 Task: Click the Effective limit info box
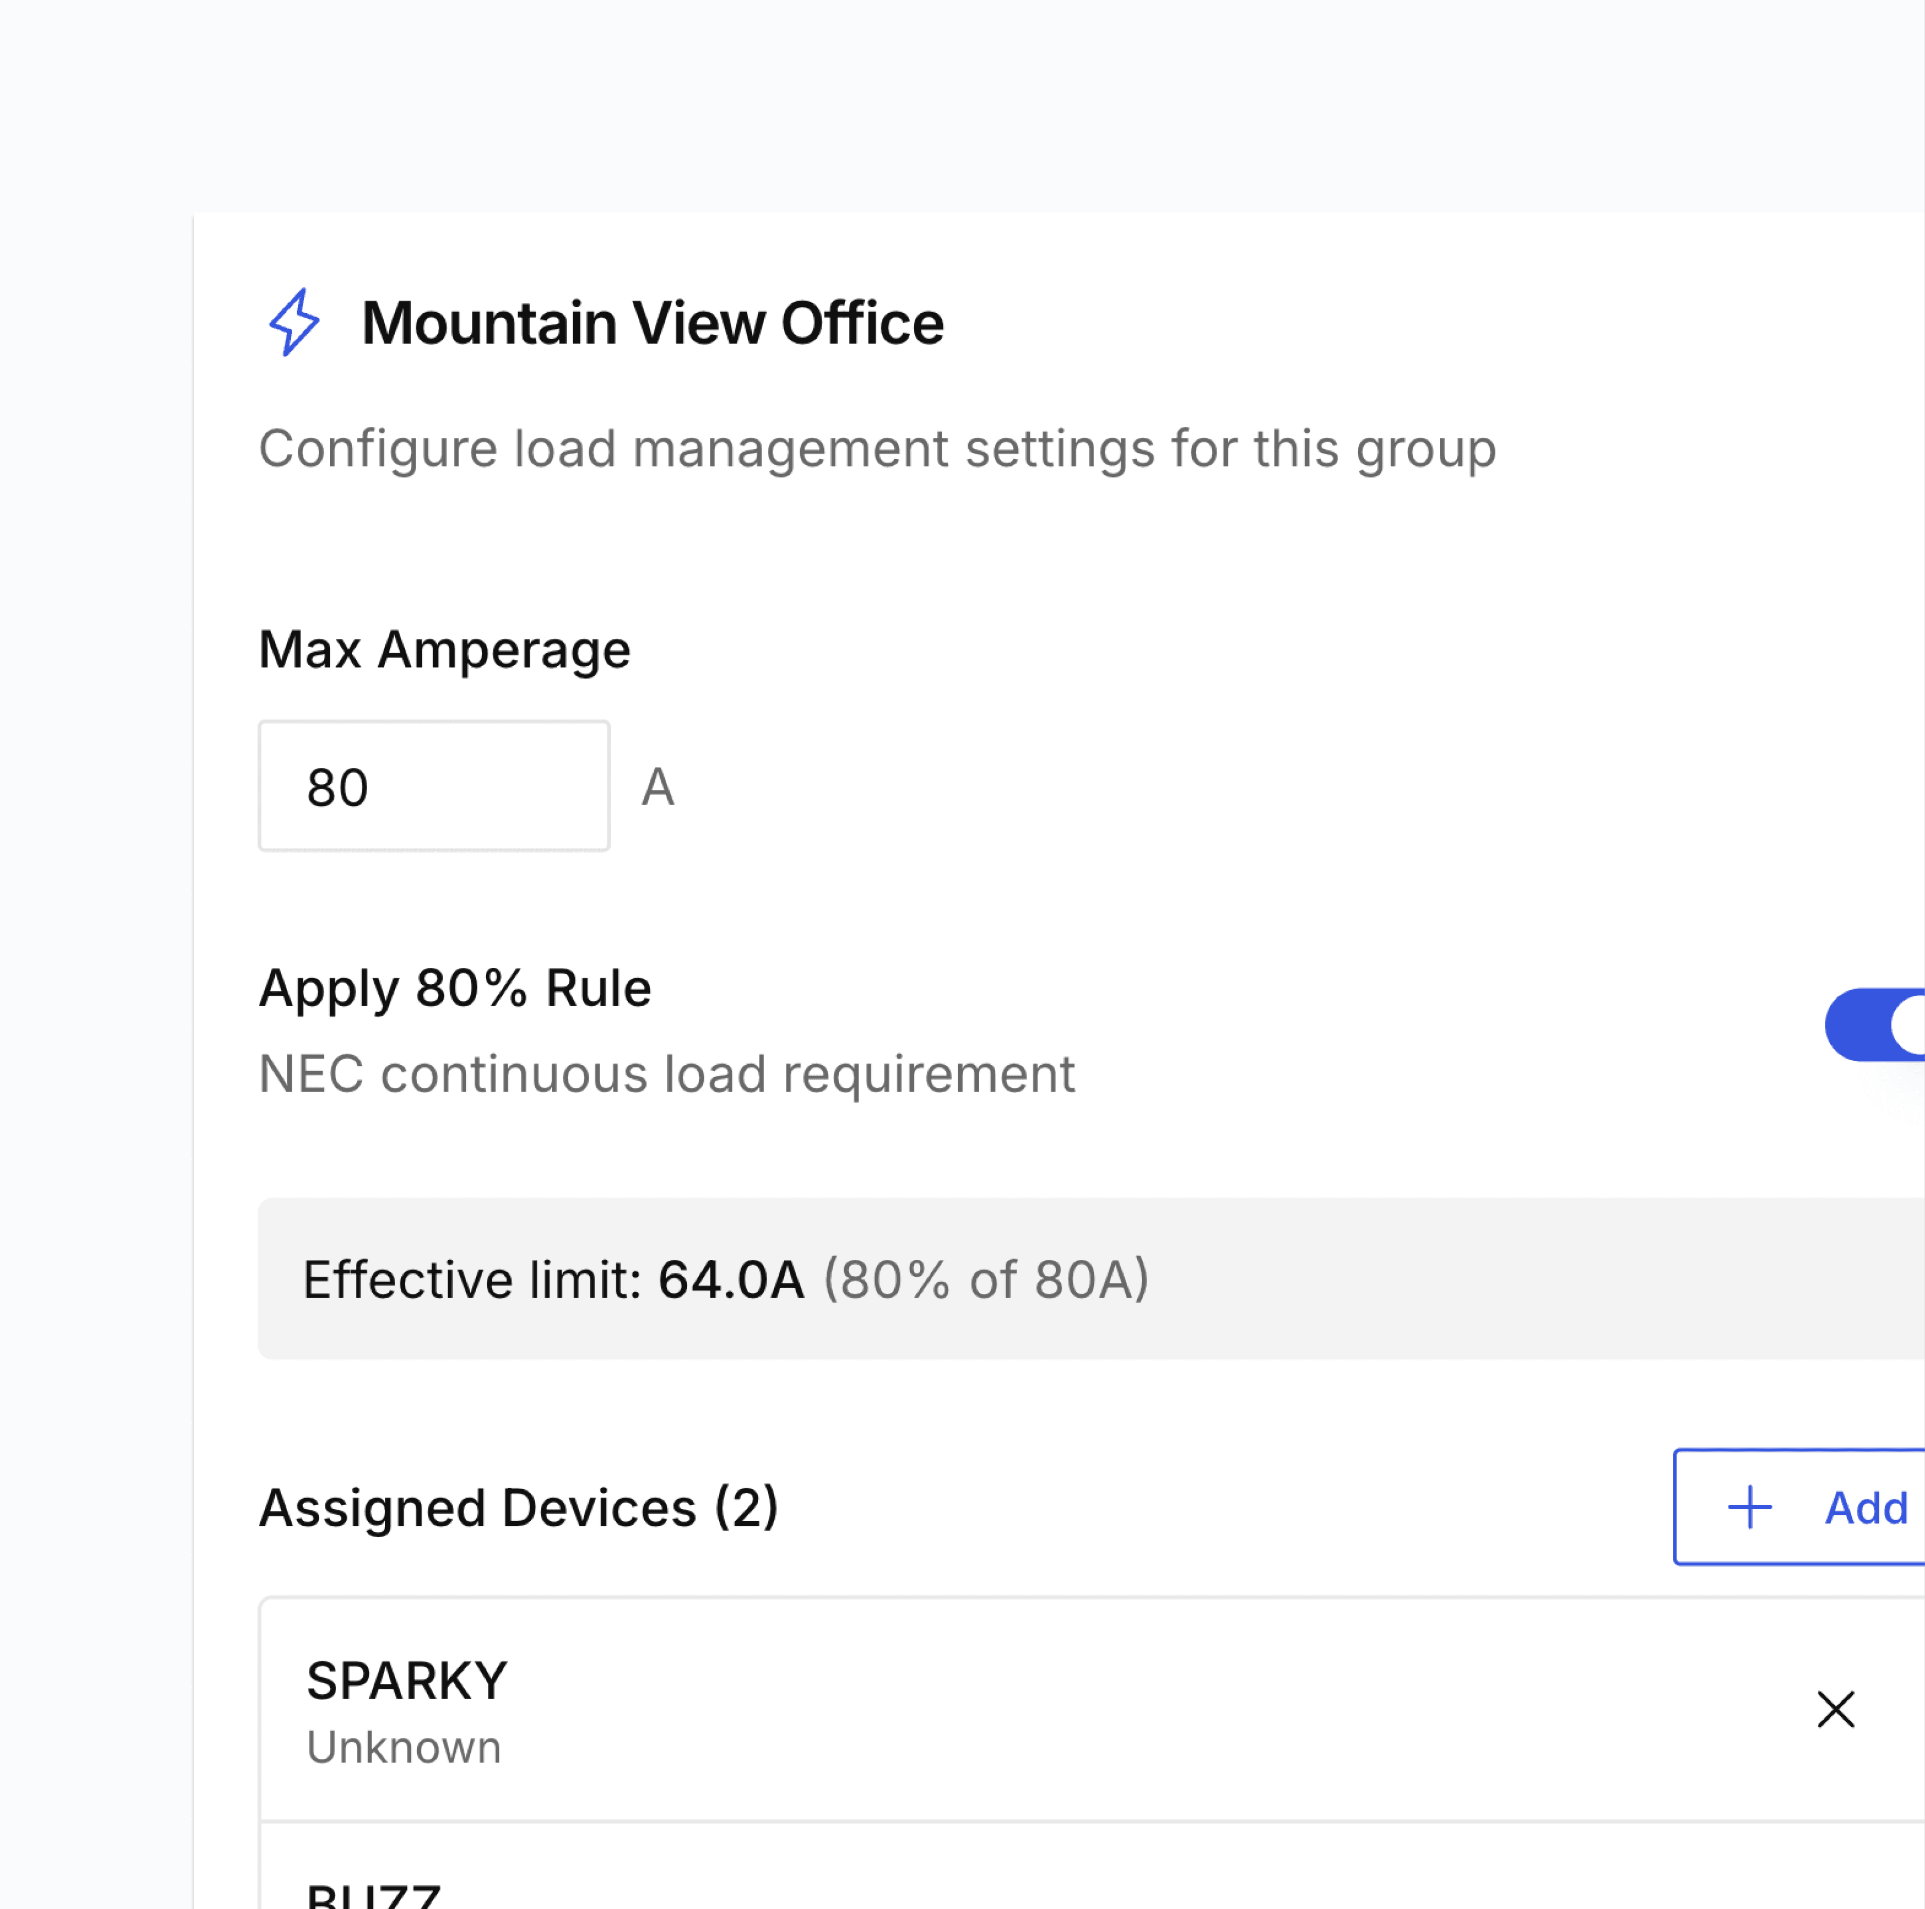[1494, 1278]
